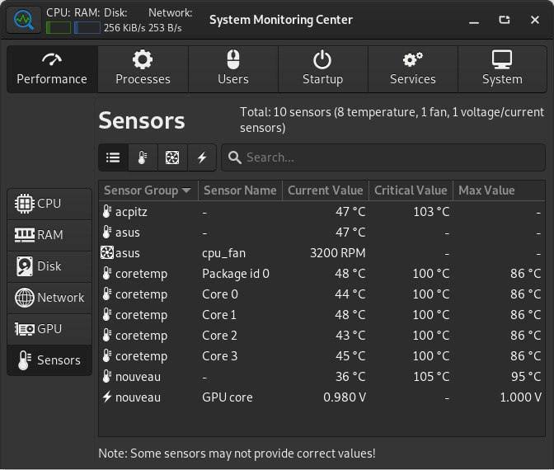Image resolution: width=554 pixels, height=470 pixels.
Task: Click the RAM usage bar in header
Action: (x=87, y=28)
